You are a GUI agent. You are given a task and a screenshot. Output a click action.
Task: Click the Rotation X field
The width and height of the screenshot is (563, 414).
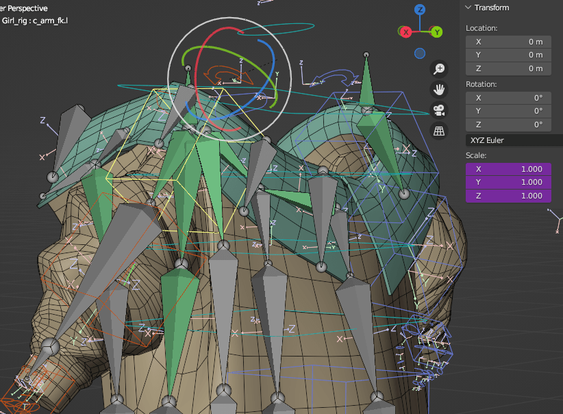coord(508,98)
